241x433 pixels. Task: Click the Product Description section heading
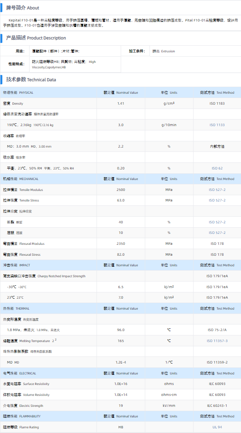click(x=36, y=38)
